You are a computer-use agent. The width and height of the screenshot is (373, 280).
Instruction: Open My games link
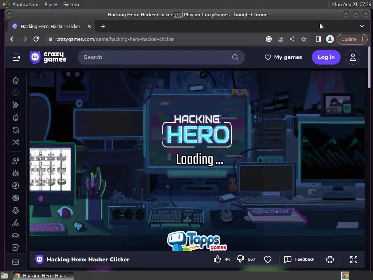click(x=283, y=57)
